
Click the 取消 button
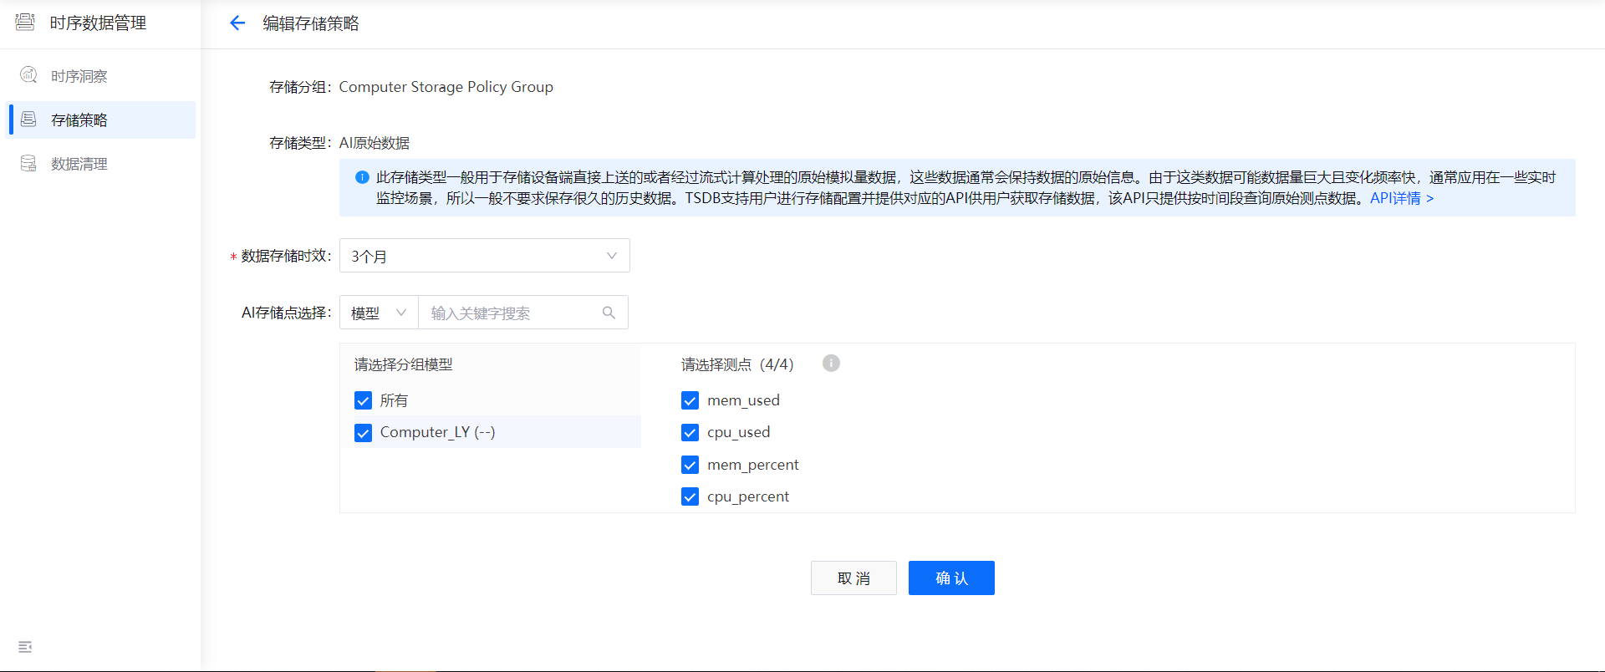click(853, 578)
